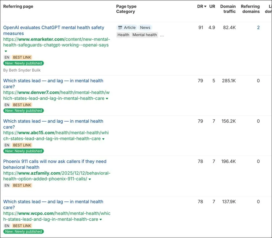Click the Article page type icon

(x=120, y=27)
